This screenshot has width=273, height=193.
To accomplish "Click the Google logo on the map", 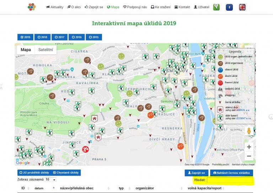I will coord(23,163).
